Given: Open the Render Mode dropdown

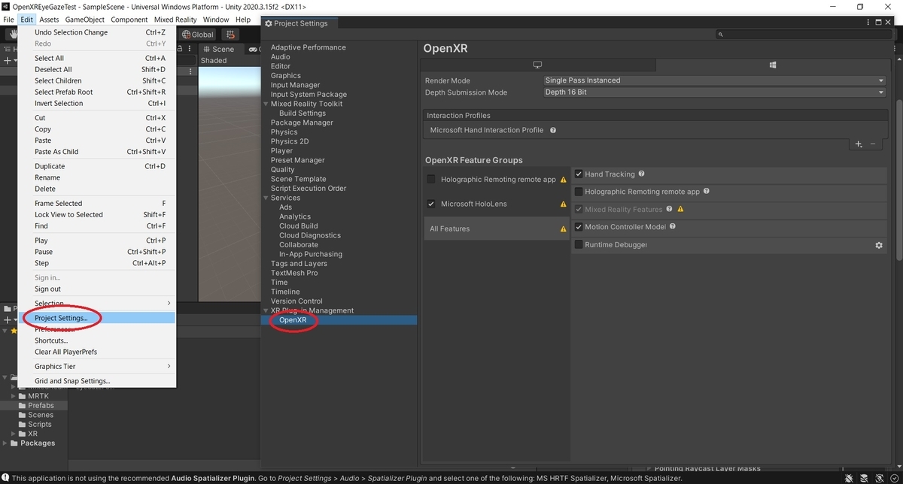Looking at the screenshot, I should [x=714, y=80].
